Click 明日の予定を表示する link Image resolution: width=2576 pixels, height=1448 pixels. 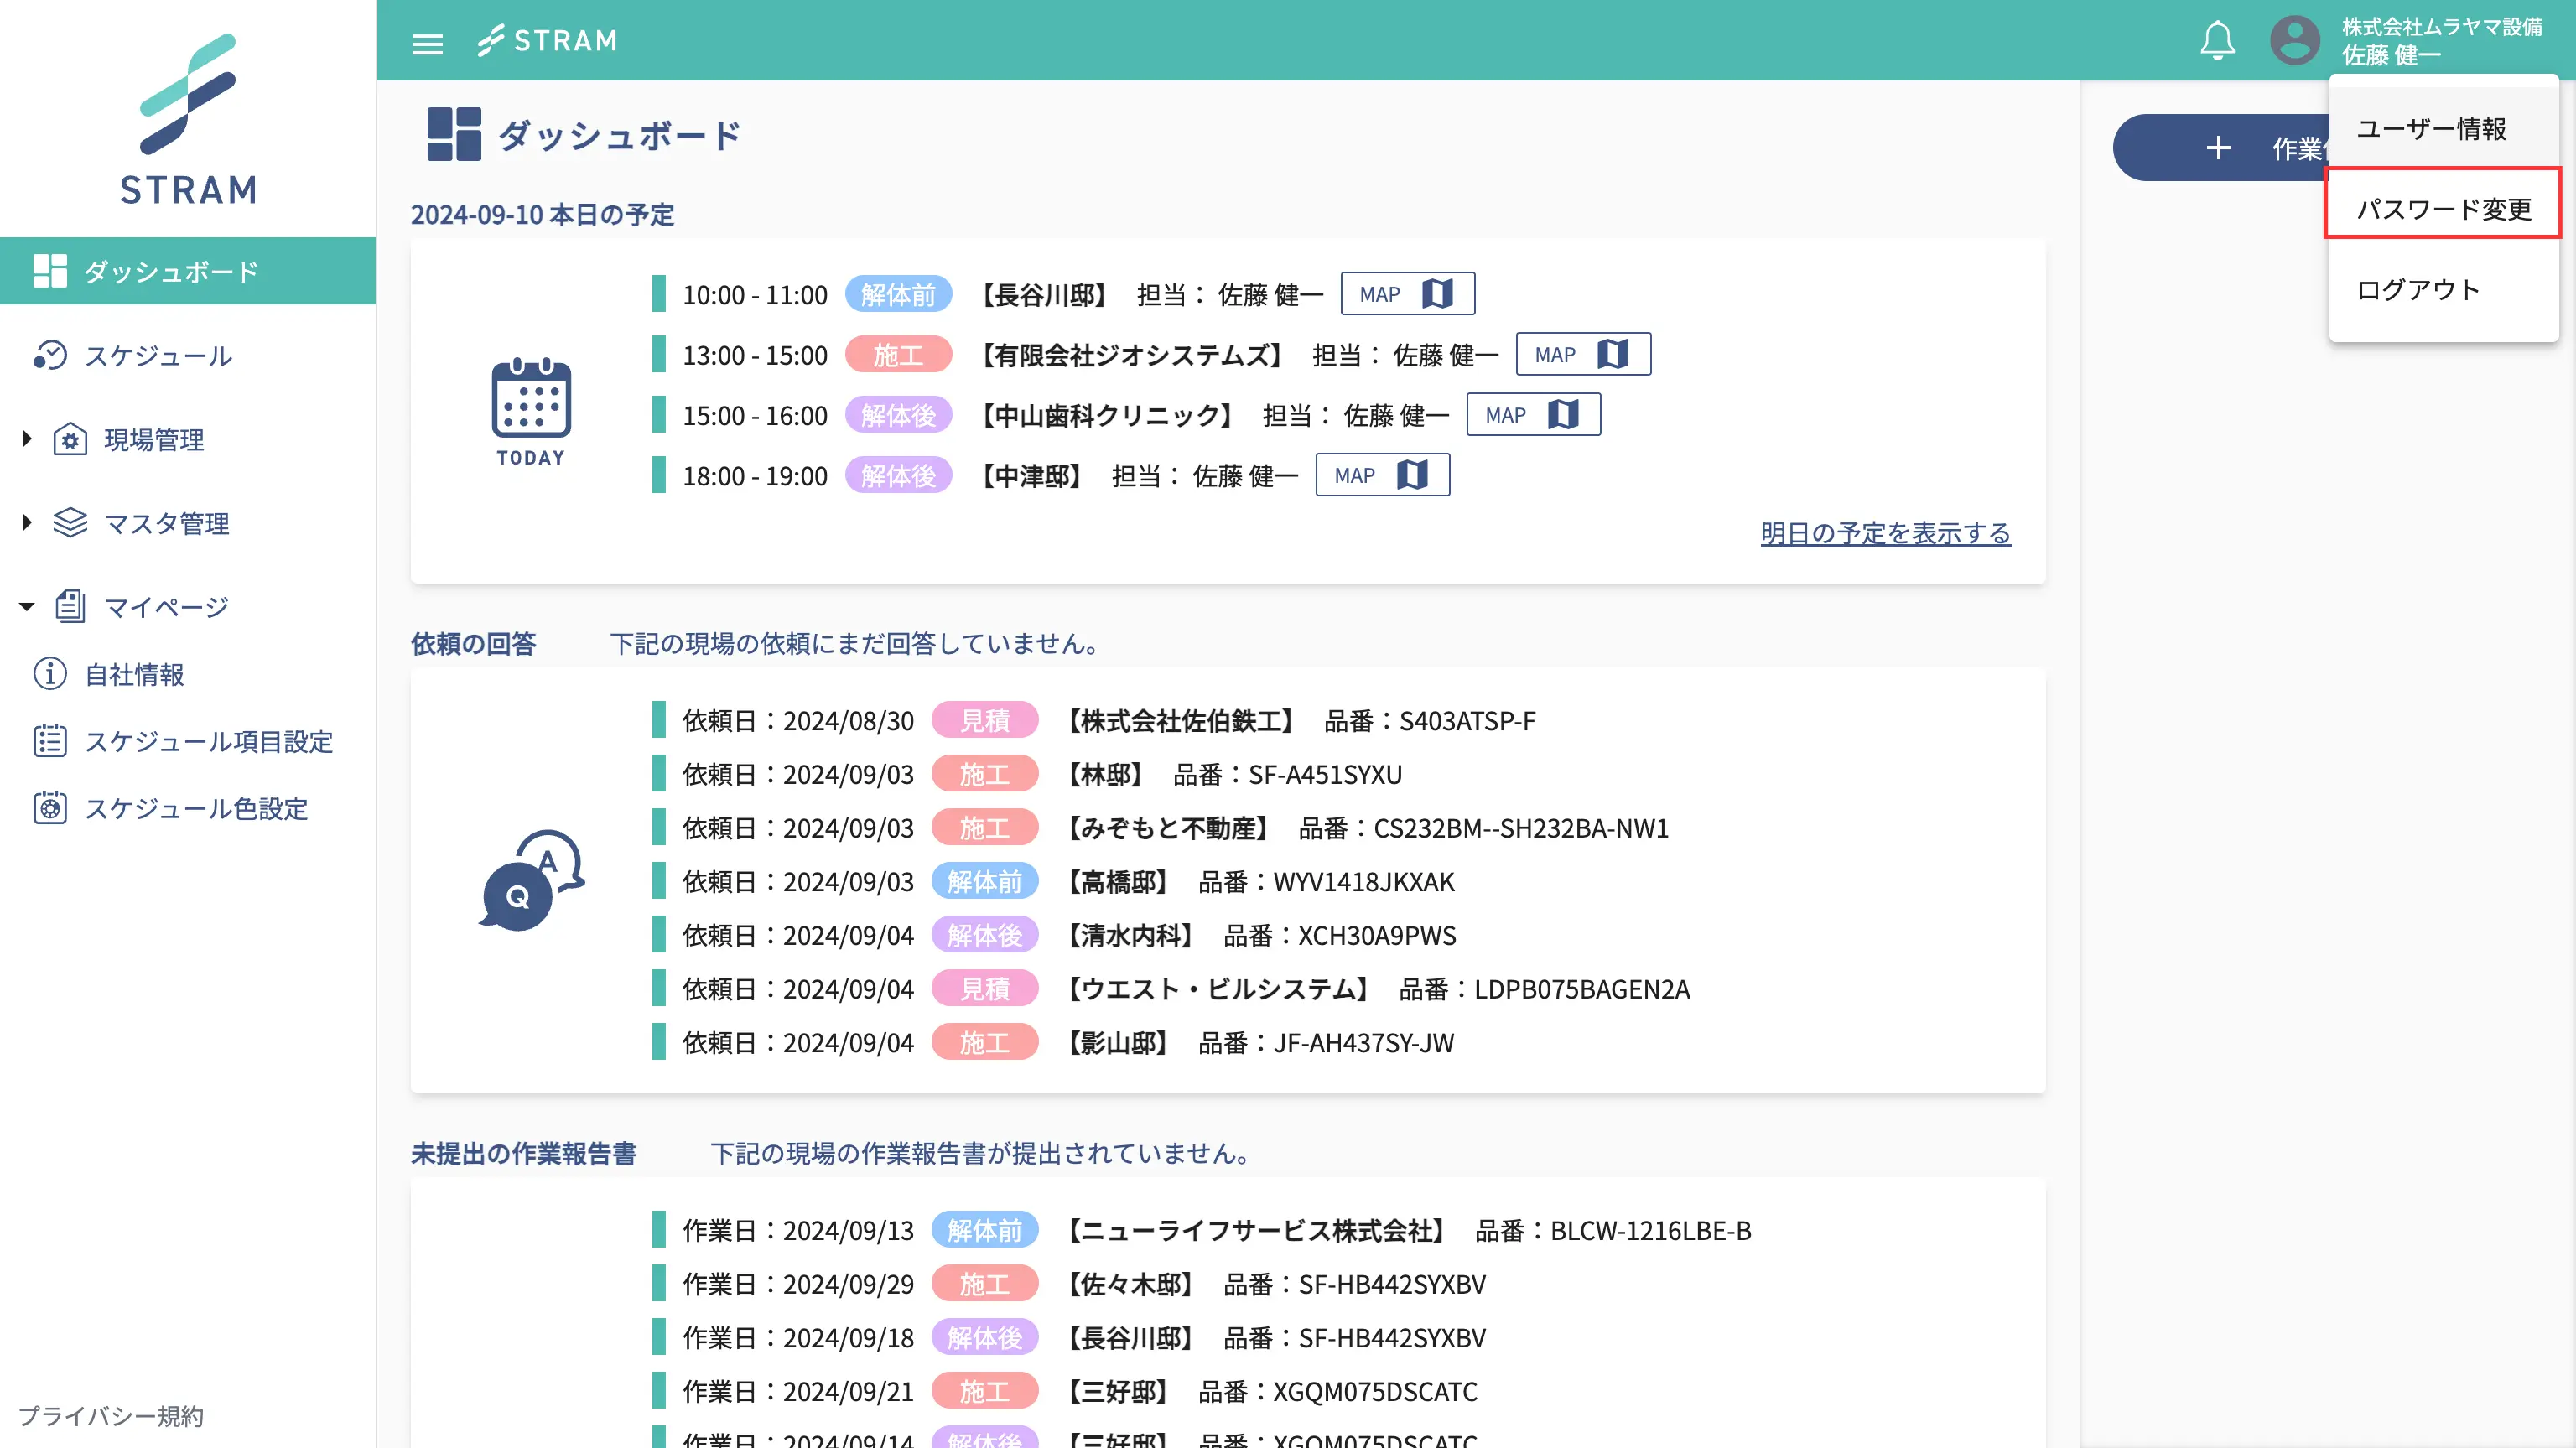pos(1885,533)
